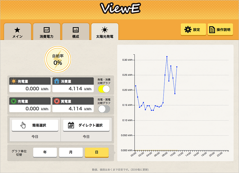Image resolution: width=239 pixels, height=173 pixels.
Task: Click the 売電量 value 0.000 kWh
Action: pos(37,109)
